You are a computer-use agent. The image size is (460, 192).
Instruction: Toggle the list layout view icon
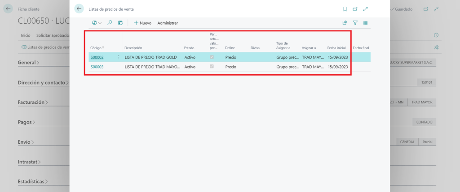[x=366, y=23]
